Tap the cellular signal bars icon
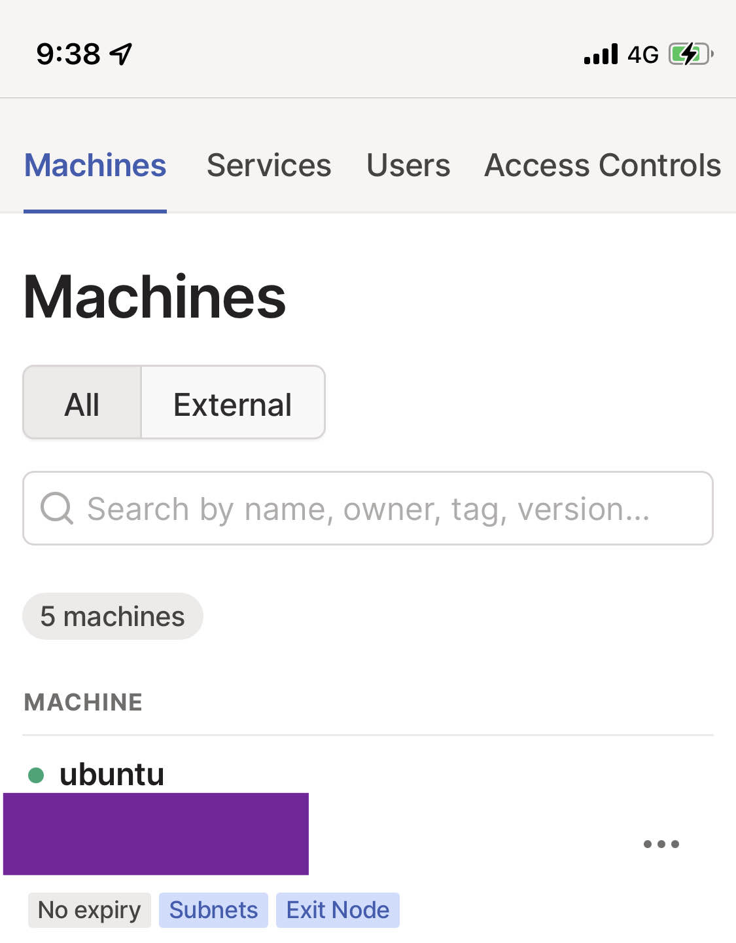 [x=601, y=54]
